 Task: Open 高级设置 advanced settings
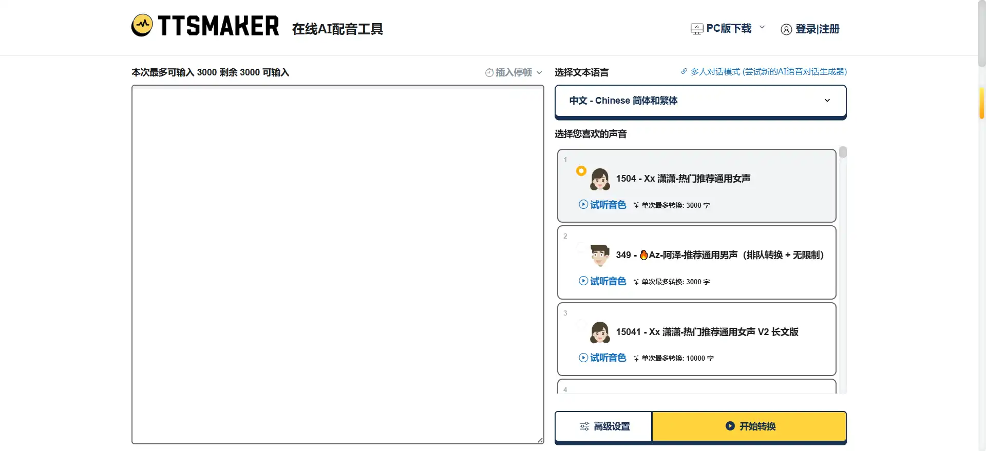pos(603,426)
